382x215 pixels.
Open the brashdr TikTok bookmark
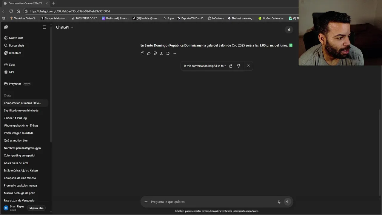click(x=146, y=18)
